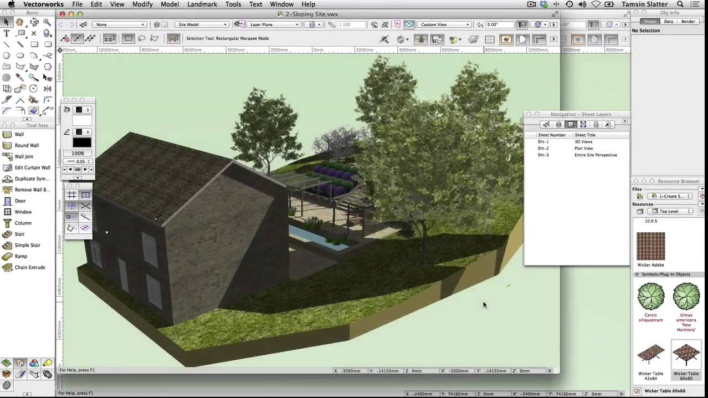Select the Selection arrow tool in Basic palette
Screen dimensions: 708x398
coord(7,22)
